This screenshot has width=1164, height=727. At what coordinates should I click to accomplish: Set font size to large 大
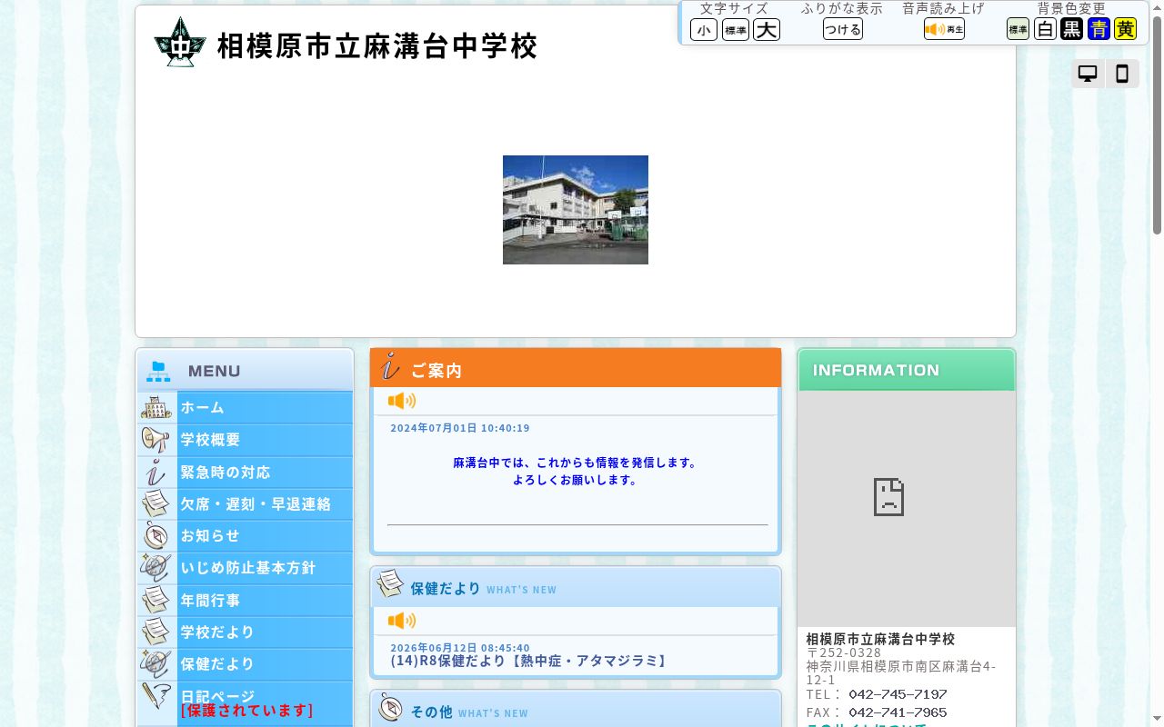click(x=767, y=30)
